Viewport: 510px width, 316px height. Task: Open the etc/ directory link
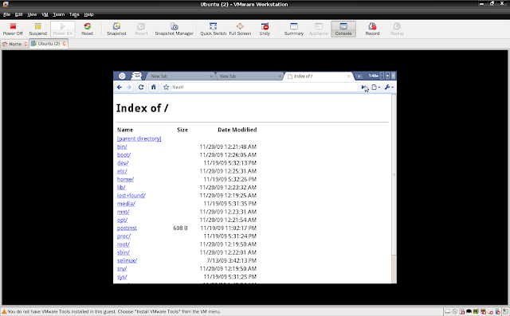point(122,171)
